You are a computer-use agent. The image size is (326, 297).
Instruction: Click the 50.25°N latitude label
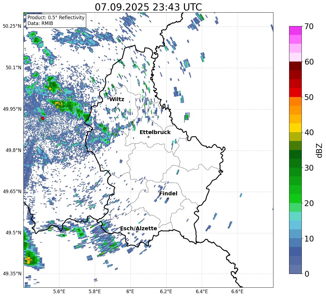coord(12,26)
